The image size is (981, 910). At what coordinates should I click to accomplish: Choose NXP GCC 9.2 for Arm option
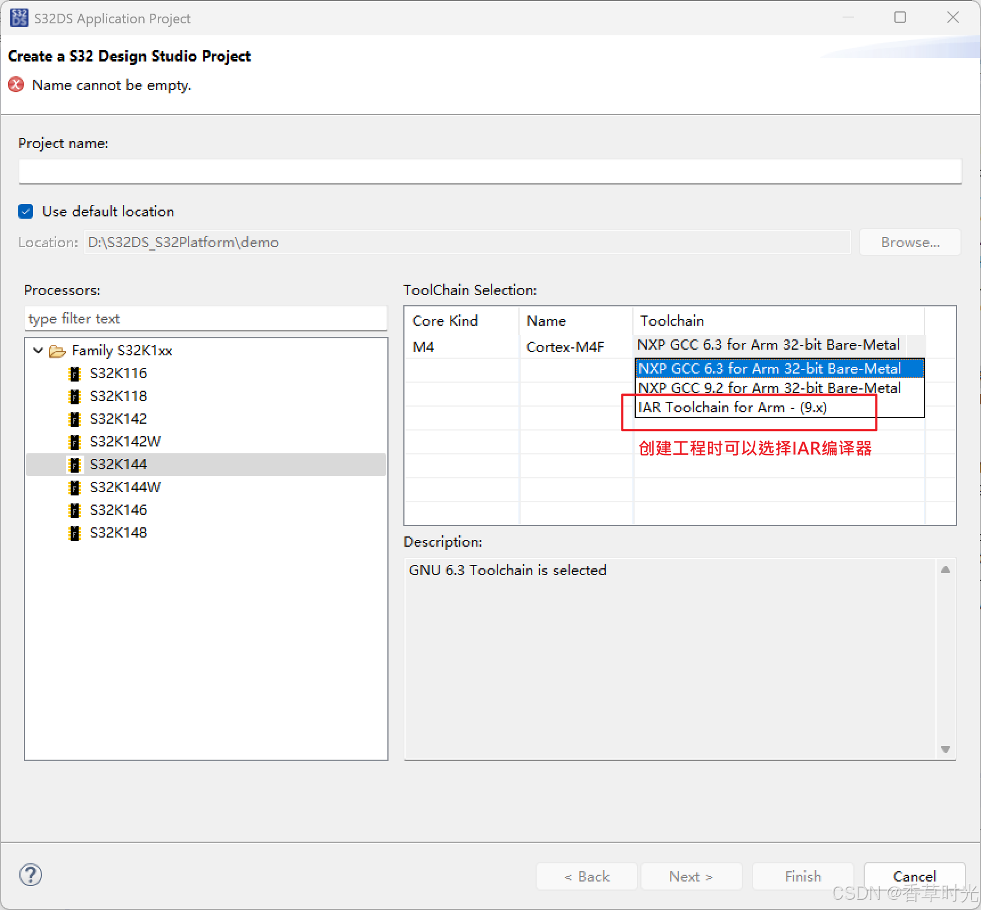[x=779, y=388]
